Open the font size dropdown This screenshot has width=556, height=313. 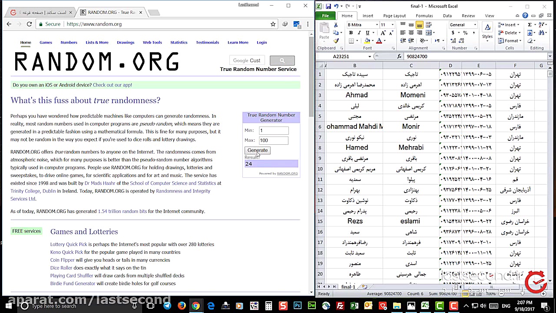click(x=392, y=25)
